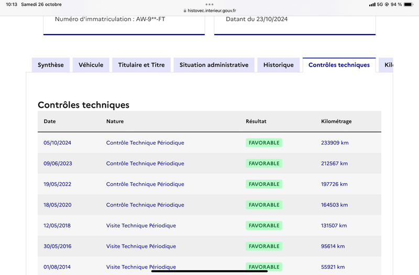Click the 131507 km mileage value
The height and width of the screenshot is (275, 419).
[334, 226]
